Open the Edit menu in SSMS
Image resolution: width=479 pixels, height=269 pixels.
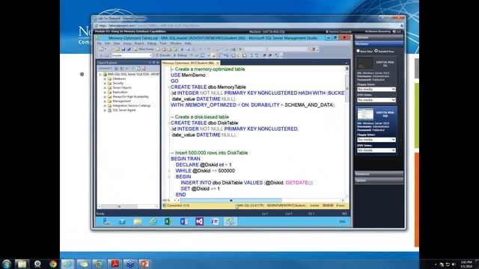107,43
